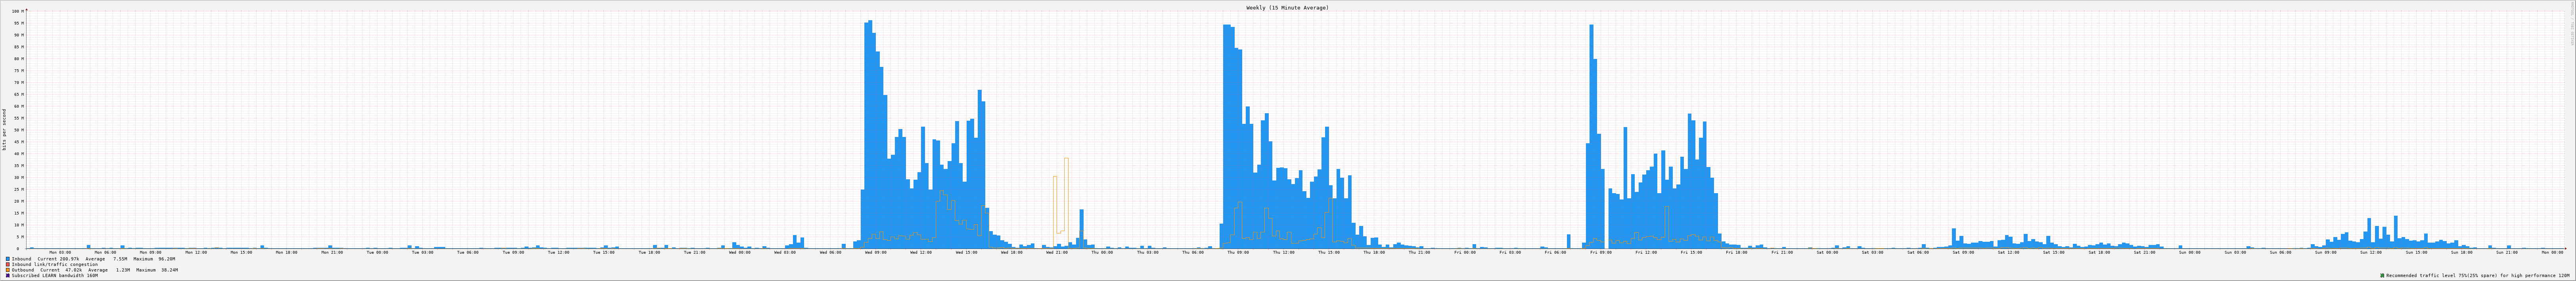Click the Mon 03:00 time axis label
Image resolution: width=2576 pixels, height=281 pixels.
(x=60, y=252)
